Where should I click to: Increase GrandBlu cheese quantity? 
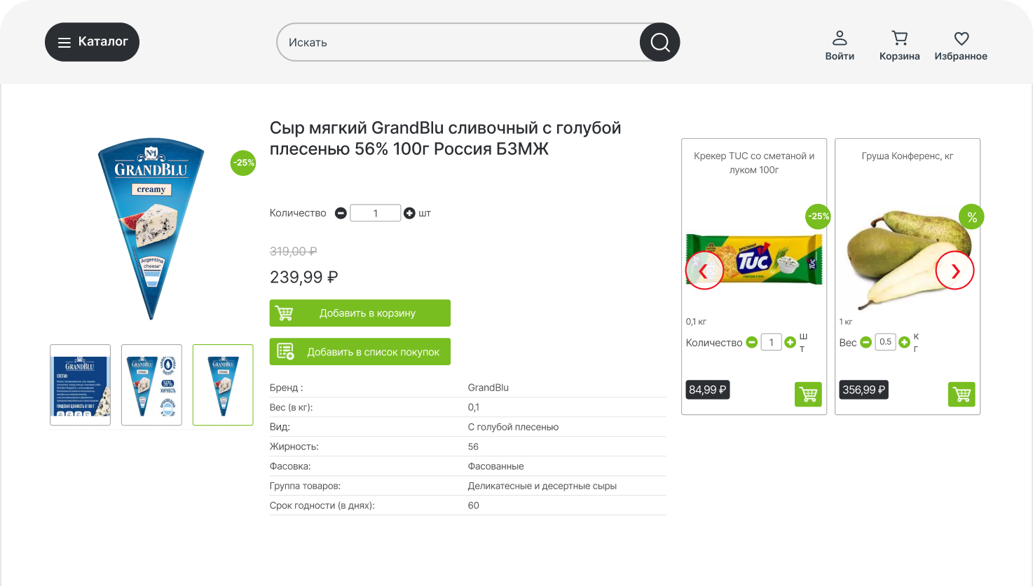tap(410, 213)
